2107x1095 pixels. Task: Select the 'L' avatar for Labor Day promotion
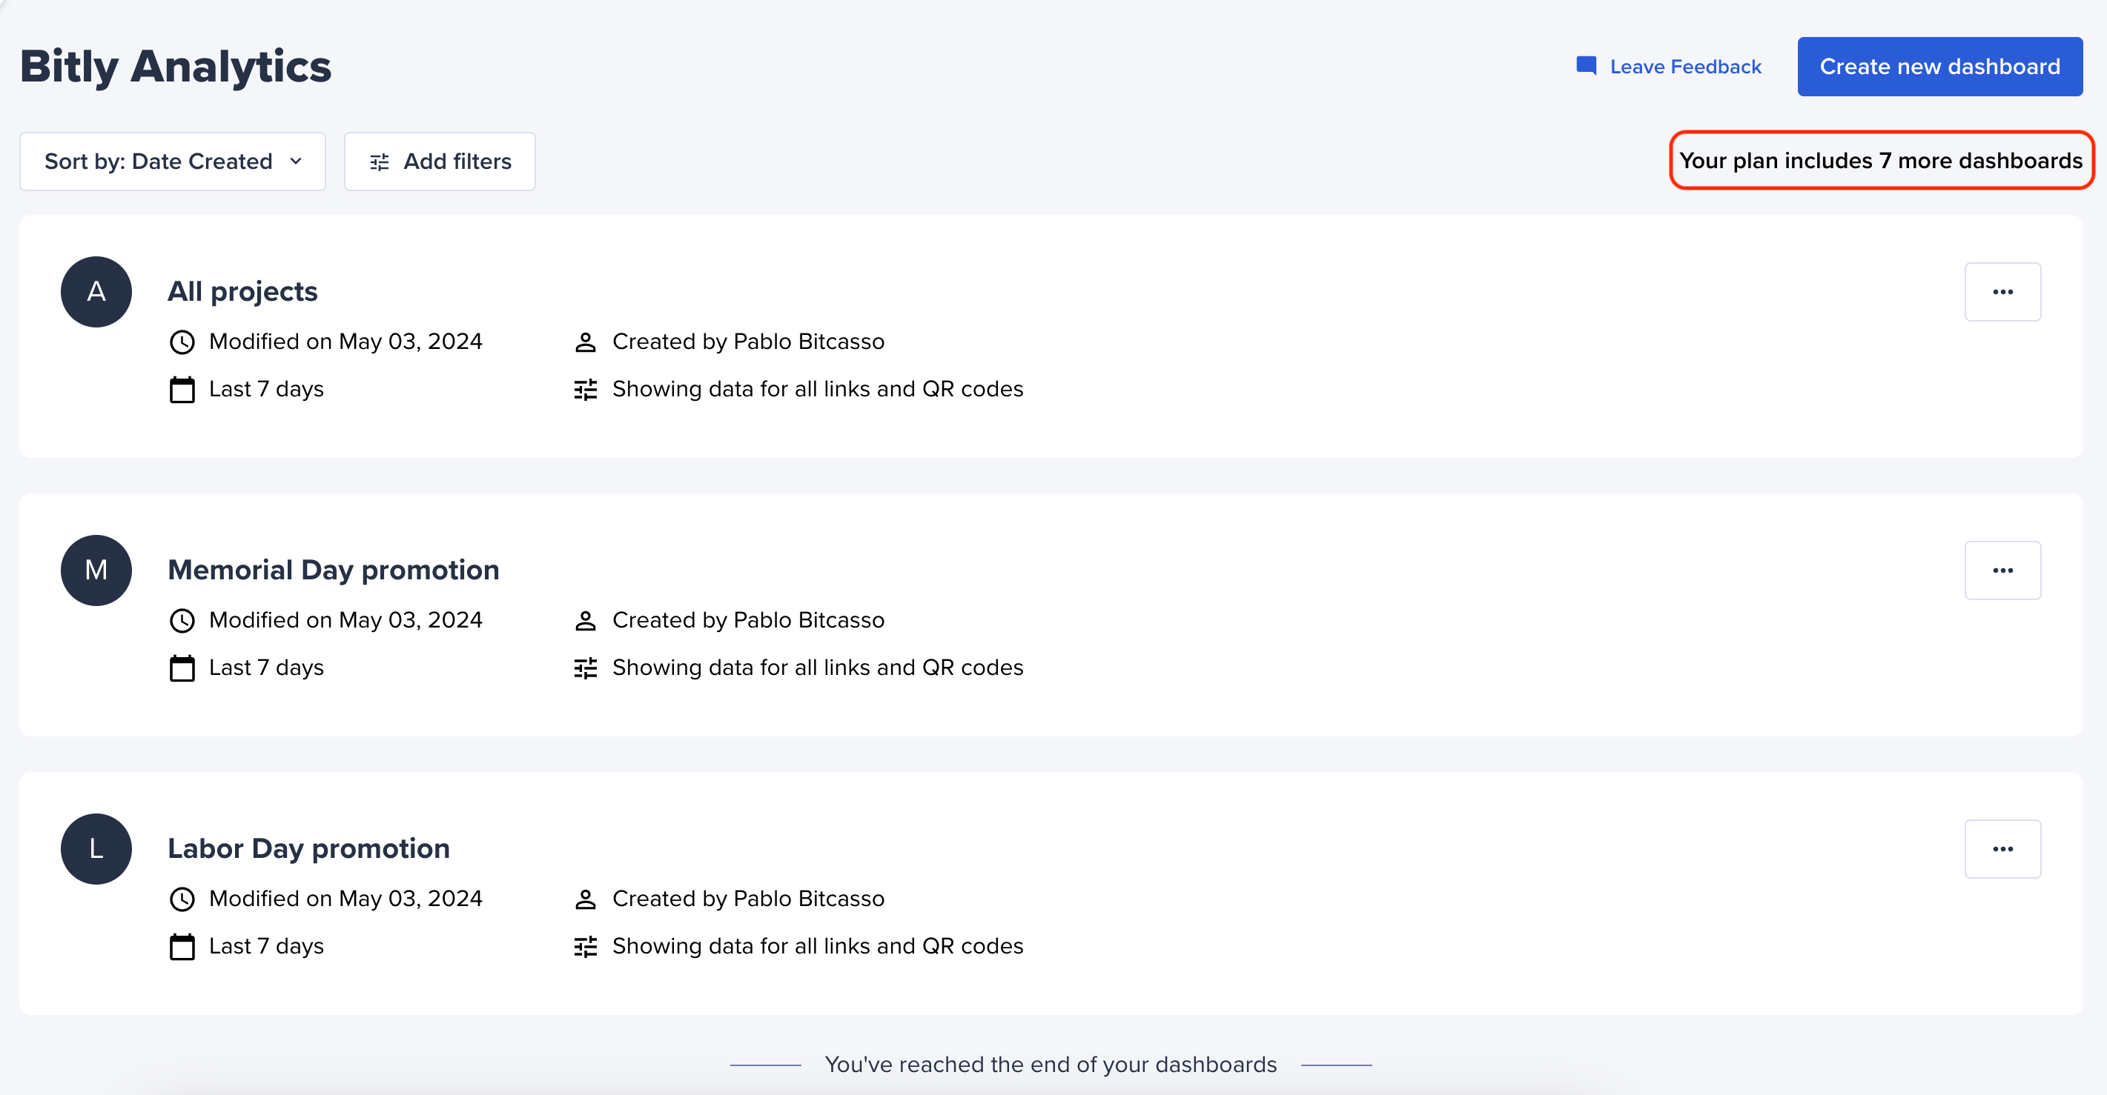tap(96, 848)
